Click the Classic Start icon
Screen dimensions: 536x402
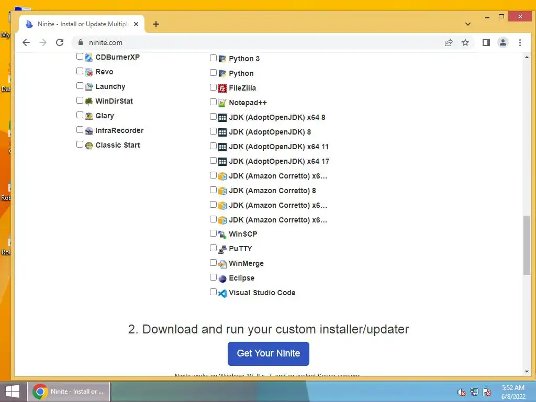[89, 146]
